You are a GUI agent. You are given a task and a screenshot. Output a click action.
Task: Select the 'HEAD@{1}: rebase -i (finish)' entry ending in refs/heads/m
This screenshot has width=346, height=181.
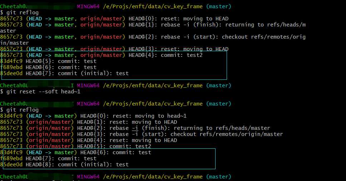153,24
